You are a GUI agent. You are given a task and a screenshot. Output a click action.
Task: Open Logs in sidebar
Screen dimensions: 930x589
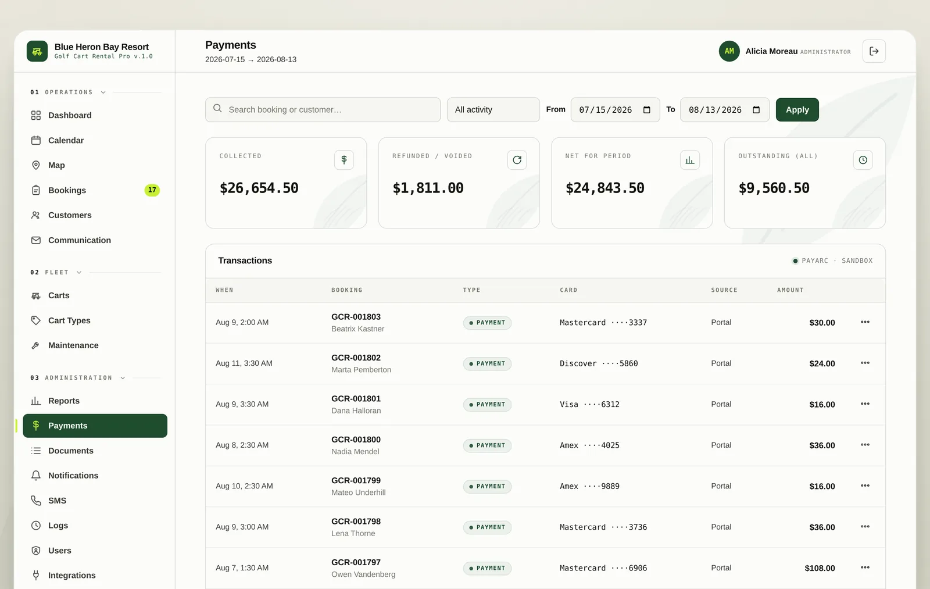click(x=95, y=526)
